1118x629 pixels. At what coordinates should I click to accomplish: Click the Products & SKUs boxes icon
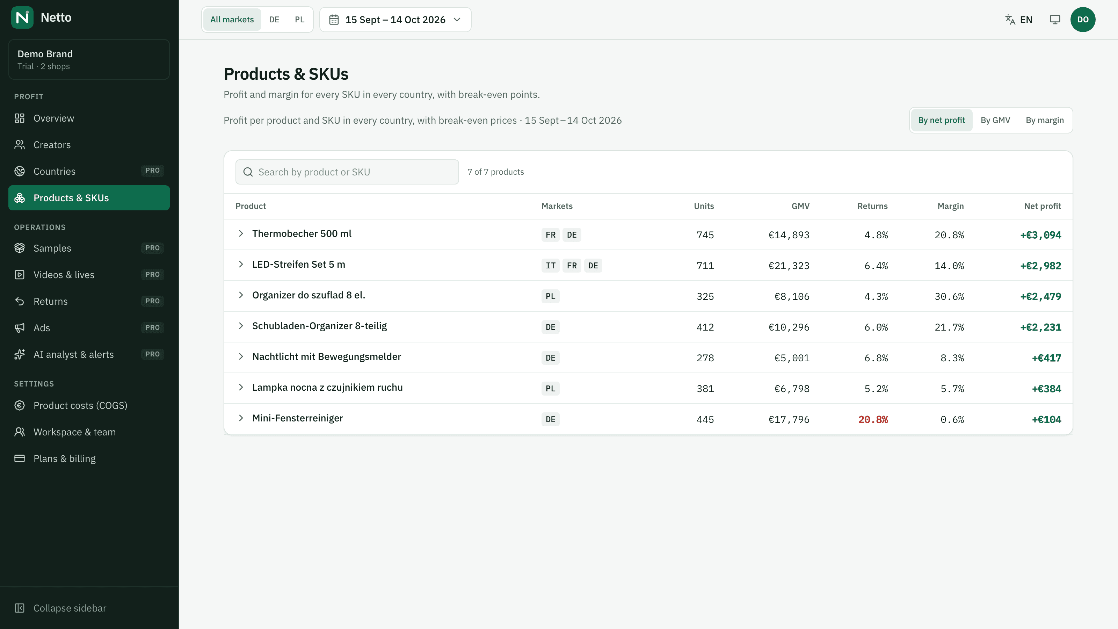tap(20, 198)
